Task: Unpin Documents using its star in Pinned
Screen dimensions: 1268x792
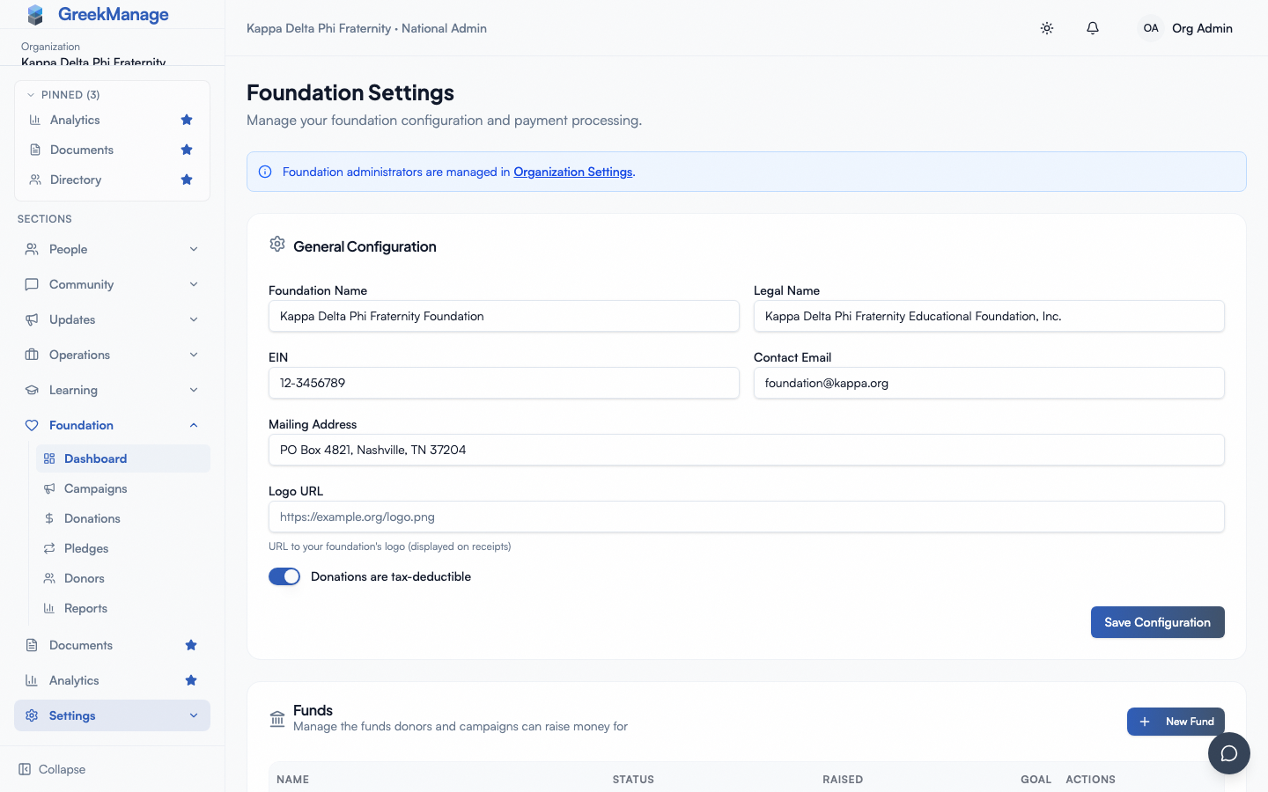Action: pyautogui.click(x=187, y=150)
